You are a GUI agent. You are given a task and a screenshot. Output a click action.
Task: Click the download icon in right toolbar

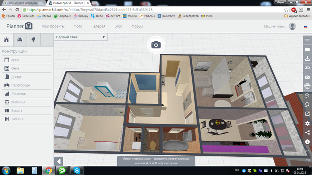click(x=308, y=59)
